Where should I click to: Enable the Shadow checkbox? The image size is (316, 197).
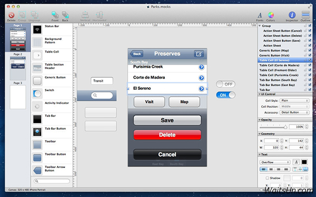267,178
